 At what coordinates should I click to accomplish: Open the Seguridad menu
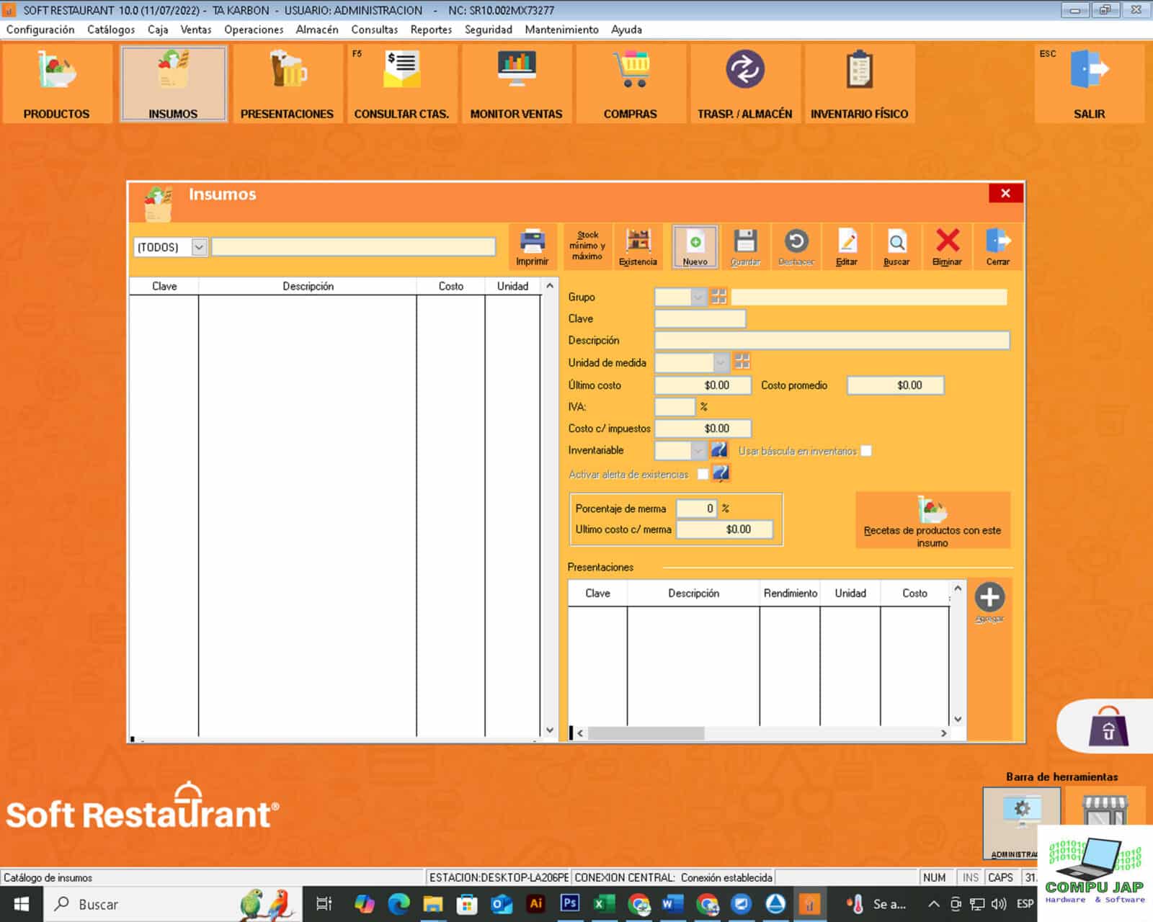pos(489,30)
